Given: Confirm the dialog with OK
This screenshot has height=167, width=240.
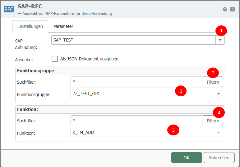Looking at the screenshot, I should click(186, 157).
